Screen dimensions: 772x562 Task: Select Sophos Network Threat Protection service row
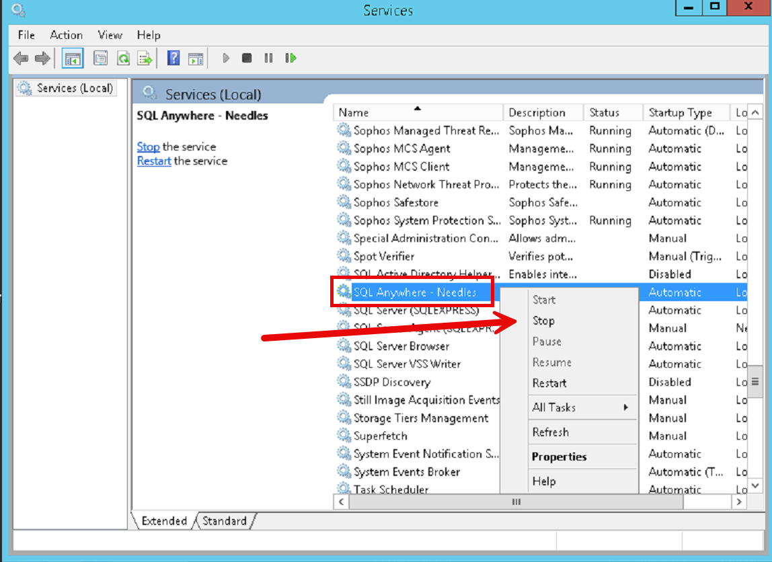pos(540,184)
